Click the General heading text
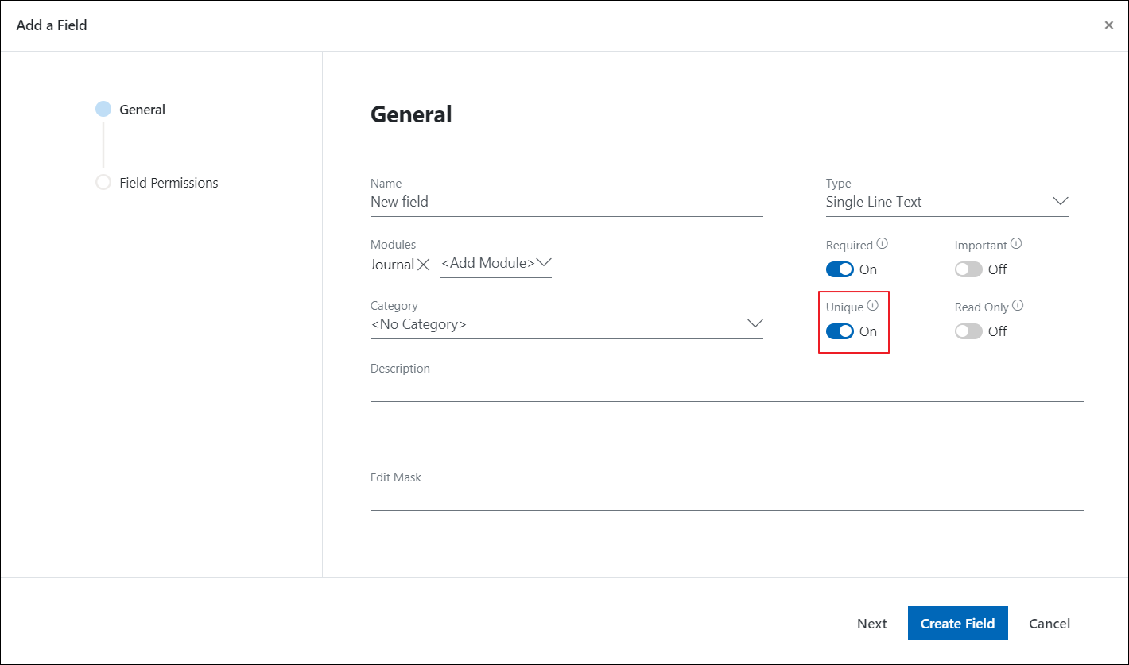The height and width of the screenshot is (665, 1129). pyautogui.click(x=411, y=114)
